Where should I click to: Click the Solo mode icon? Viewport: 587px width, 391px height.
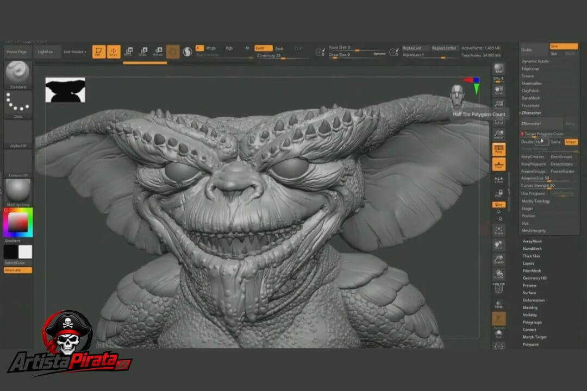(x=498, y=334)
